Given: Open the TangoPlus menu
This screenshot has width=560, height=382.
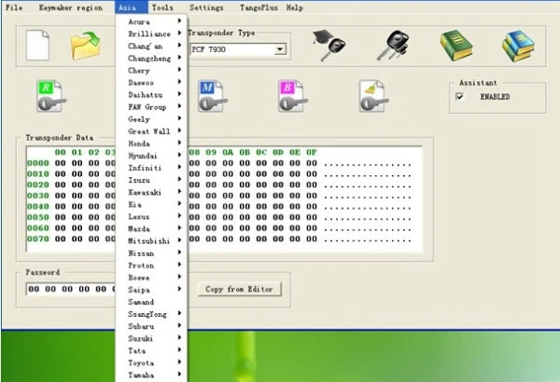Looking at the screenshot, I should coord(259,7).
